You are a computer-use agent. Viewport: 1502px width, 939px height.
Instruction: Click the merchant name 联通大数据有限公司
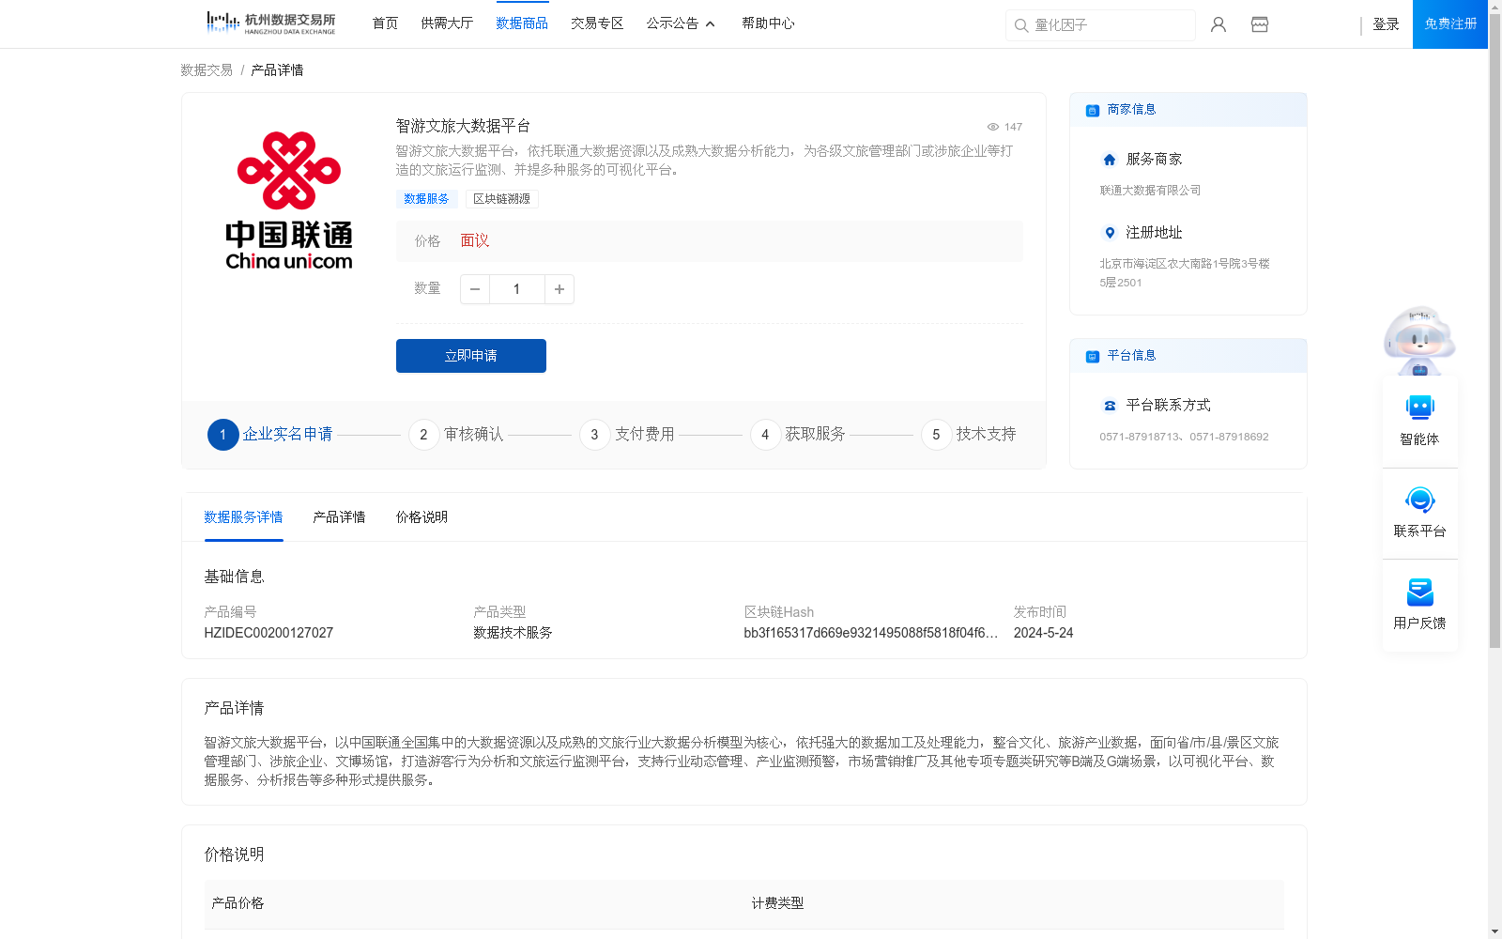1150,191
